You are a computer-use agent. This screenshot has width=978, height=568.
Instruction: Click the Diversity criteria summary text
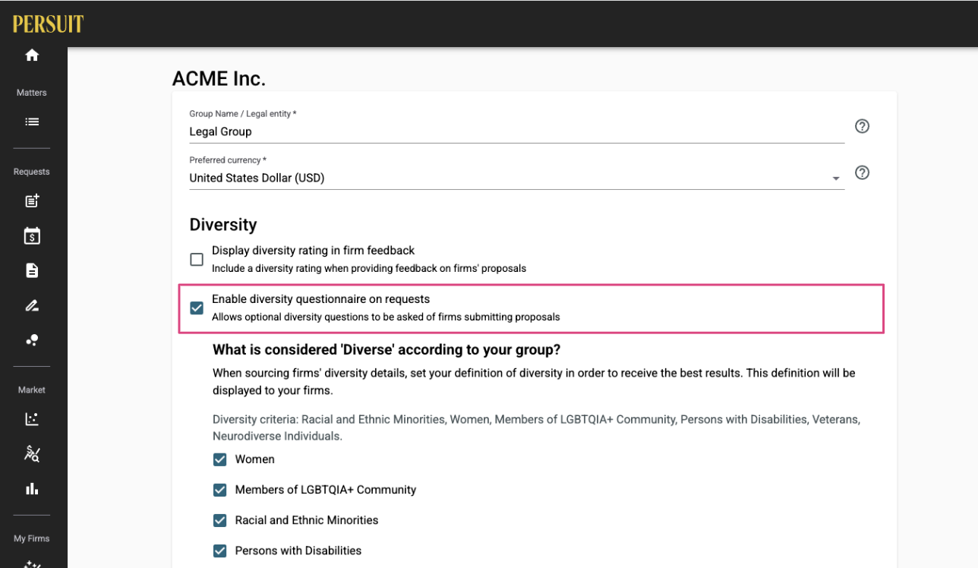(x=536, y=428)
